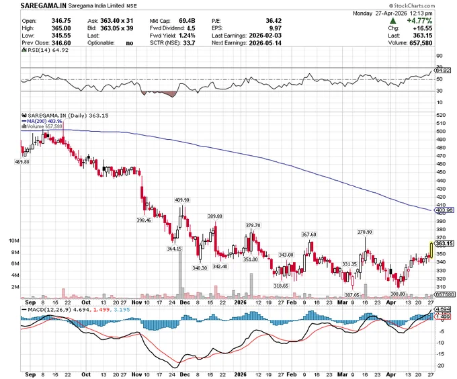Click the green up-arrow change indicator
The height and width of the screenshot is (379, 457).
(x=393, y=21)
